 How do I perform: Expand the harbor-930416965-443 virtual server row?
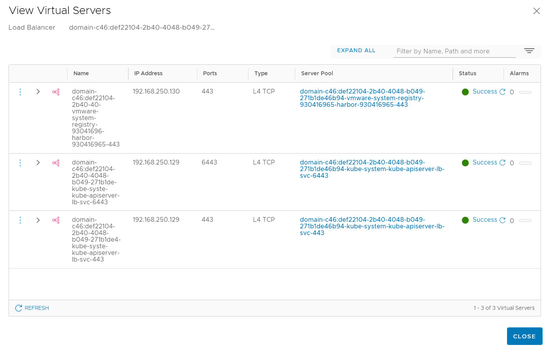click(38, 92)
